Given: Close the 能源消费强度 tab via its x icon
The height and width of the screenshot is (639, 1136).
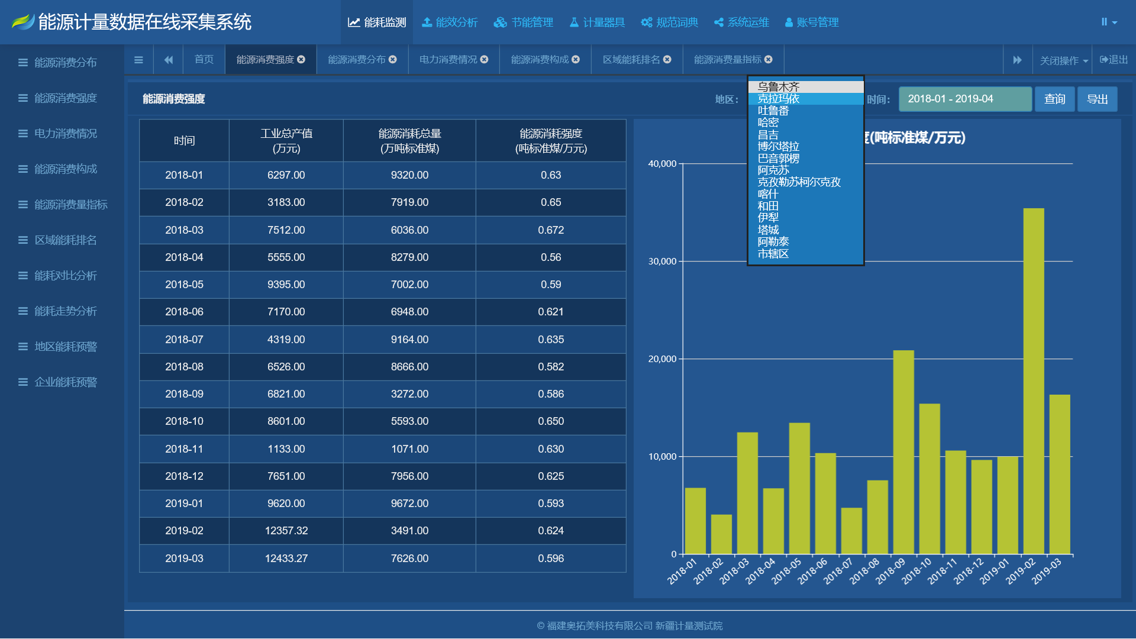Looking at the screenshot, I should 301,60.
